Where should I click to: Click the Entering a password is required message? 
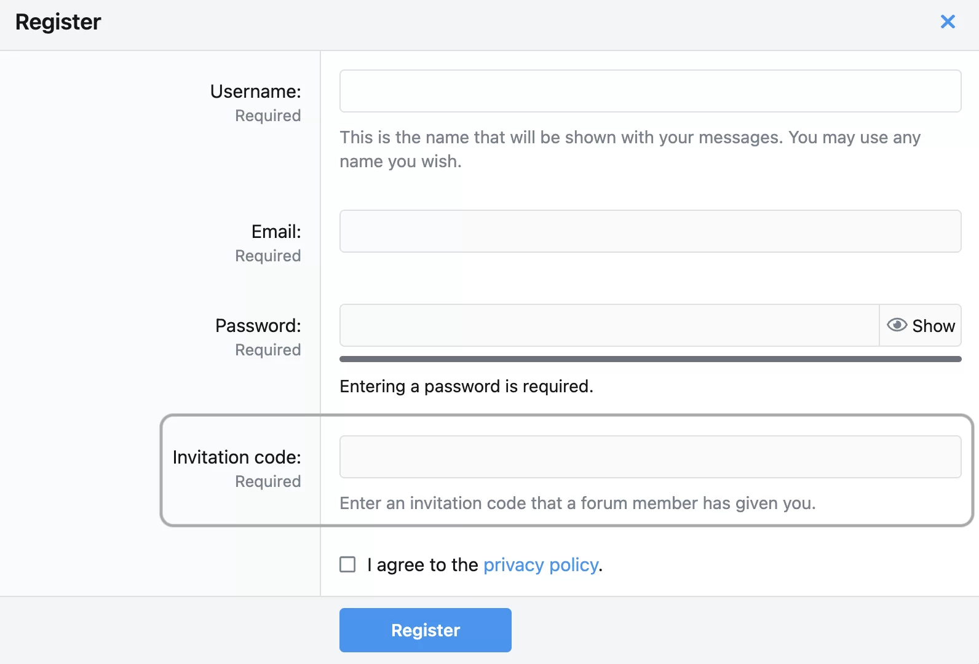coord(466,386)
